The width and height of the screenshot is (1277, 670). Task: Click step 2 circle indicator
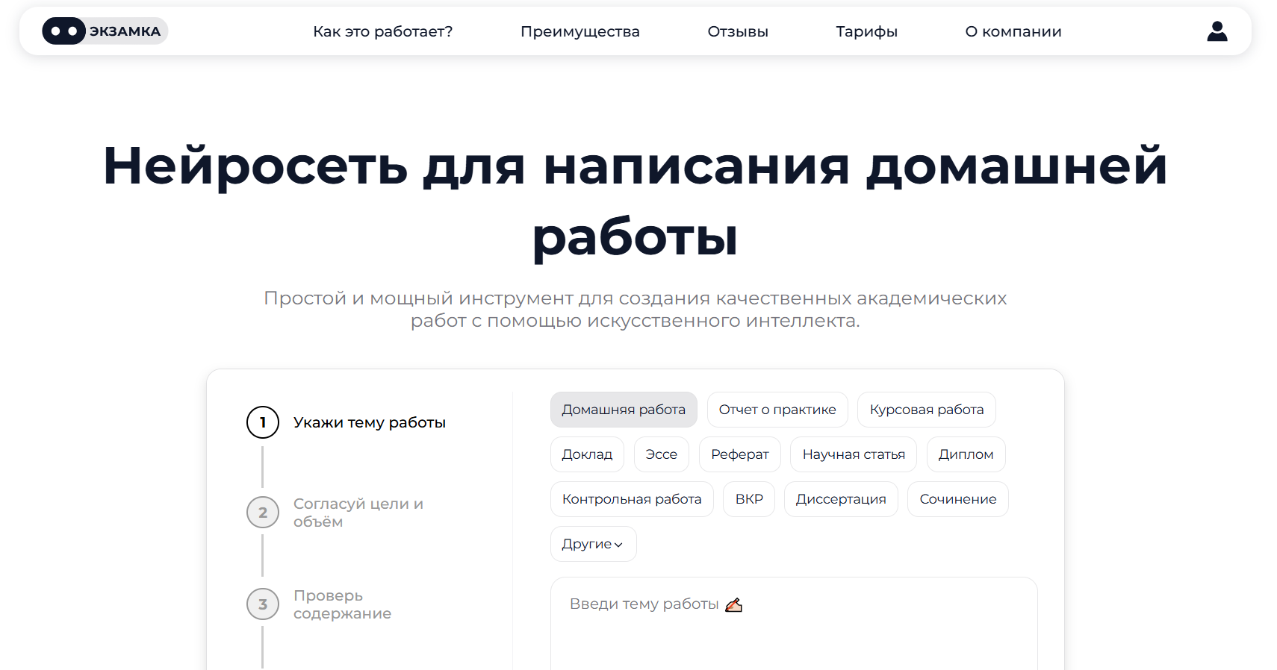263,513
